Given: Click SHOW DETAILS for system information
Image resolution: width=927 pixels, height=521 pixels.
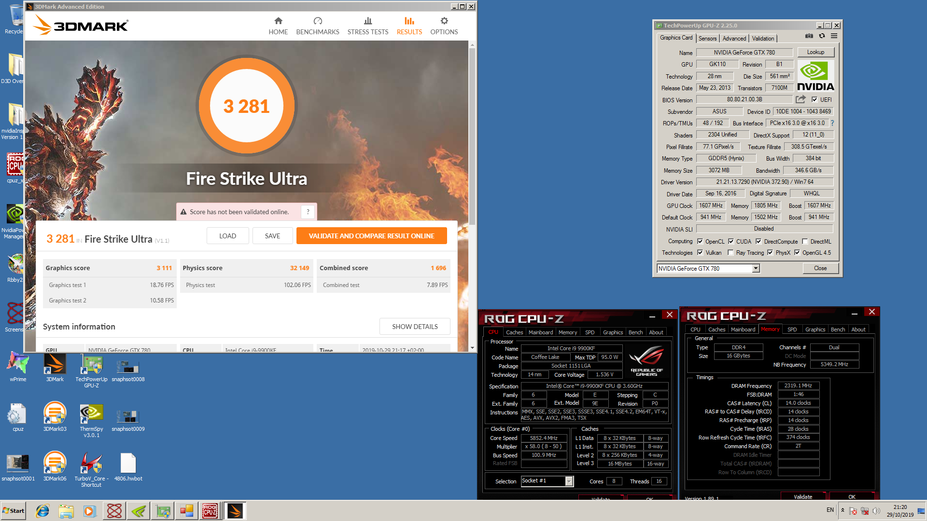Looking at the screenshot, I should (x=415, y=327).
